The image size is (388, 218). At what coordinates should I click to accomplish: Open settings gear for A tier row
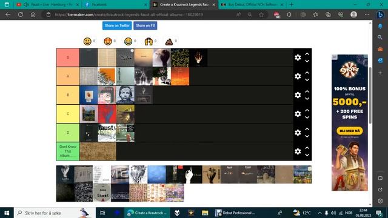tap(298, 76)
